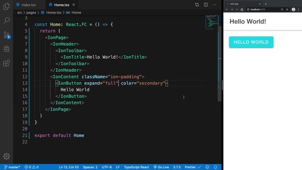Image resolution: width=302 pixels, height=170 pixels.
Task: Change end of line via LF
Action: coord(117,167)
